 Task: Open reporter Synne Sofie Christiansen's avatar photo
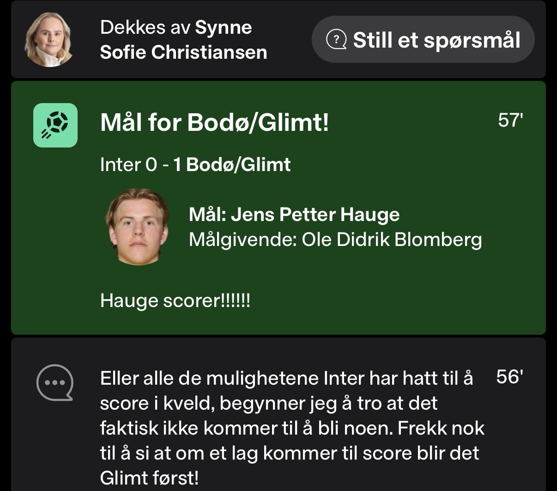point(48,40)
